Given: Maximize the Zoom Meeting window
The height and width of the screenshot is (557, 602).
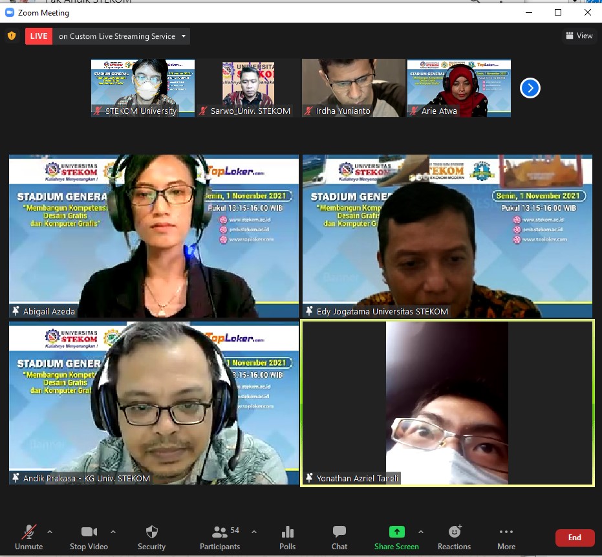Looking at the screenshot, I should point(558,12).
